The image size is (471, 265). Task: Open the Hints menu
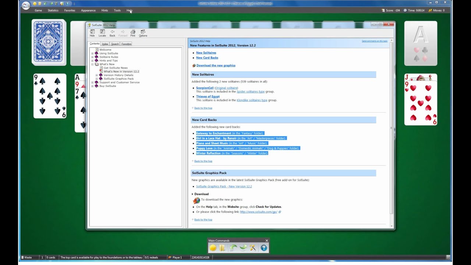105,10
